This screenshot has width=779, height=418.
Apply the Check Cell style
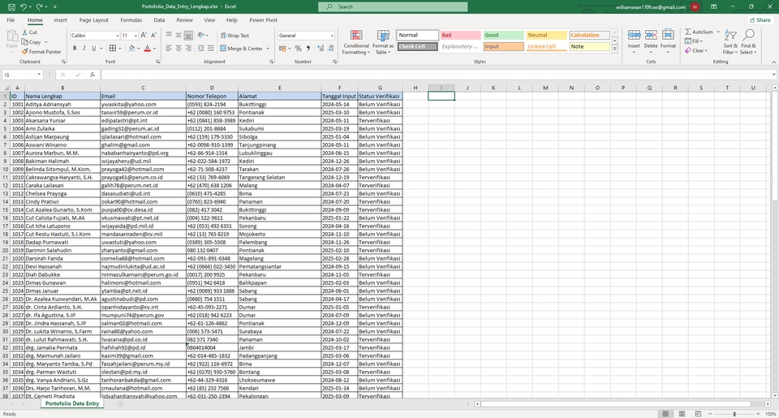pos(417,46)
